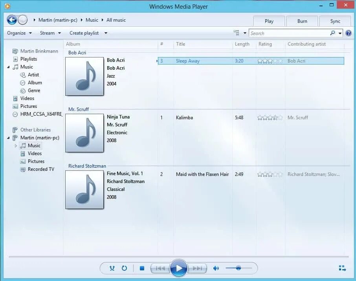Open breadcrumb arrow after Music
Image resolution: width=356 pixels, height=281 pixels.
[103, 20]
